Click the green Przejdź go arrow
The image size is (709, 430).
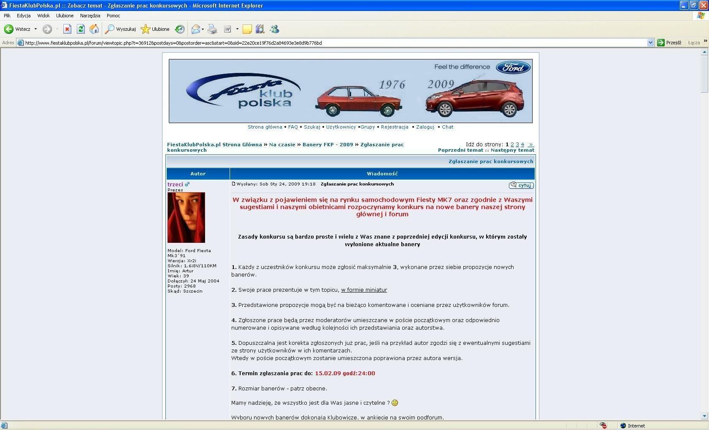pos(661,43)
